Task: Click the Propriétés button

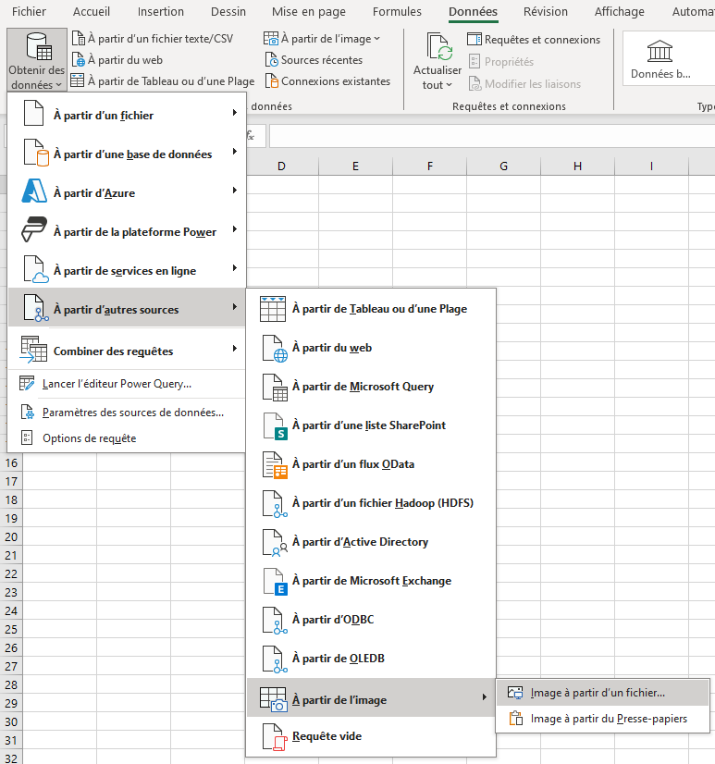Action: pyautogui.click(x=501, y=61)
